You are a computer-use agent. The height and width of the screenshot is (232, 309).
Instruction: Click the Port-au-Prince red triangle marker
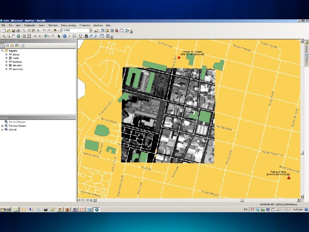[289, 178]
